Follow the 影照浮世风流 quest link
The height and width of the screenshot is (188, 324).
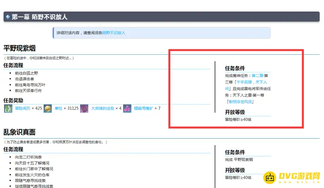click(242, 102)
